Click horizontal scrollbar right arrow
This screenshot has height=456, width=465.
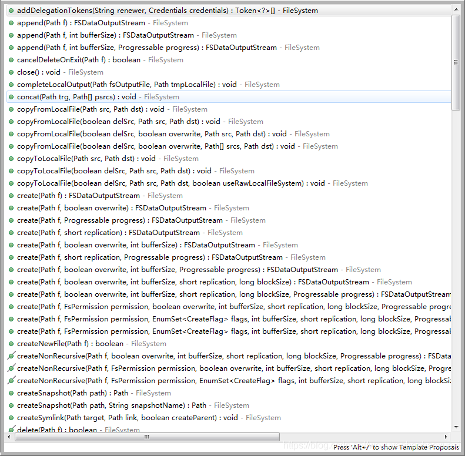tap(446, 437)
